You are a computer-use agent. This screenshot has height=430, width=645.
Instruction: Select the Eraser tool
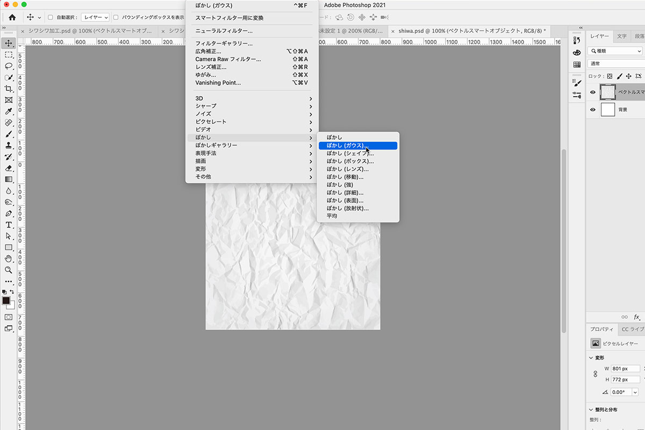pos(9,168)
